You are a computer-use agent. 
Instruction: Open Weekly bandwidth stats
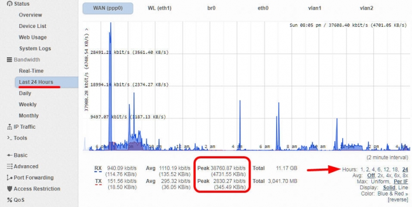click(27, 105)
